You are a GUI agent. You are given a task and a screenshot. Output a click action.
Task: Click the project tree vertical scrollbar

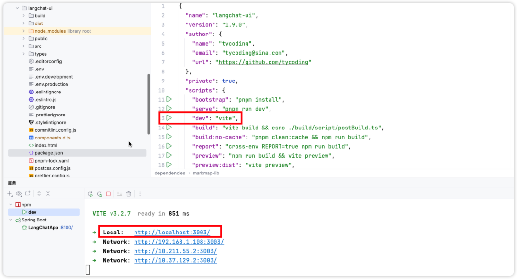pos(149,104)
